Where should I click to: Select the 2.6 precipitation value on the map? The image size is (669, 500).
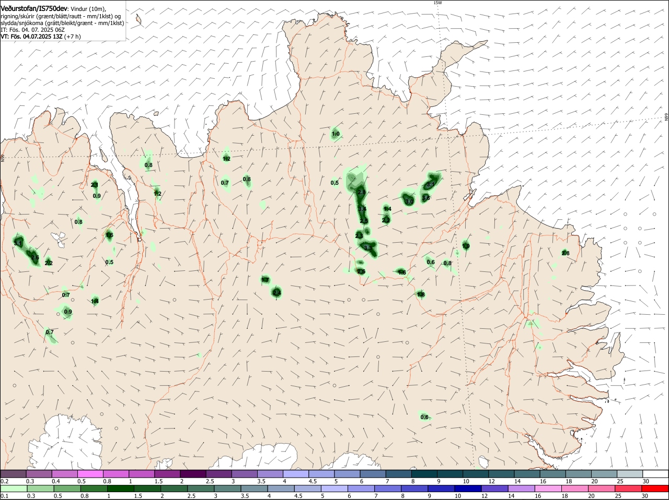pyautogui.click(x=35, y=258)
